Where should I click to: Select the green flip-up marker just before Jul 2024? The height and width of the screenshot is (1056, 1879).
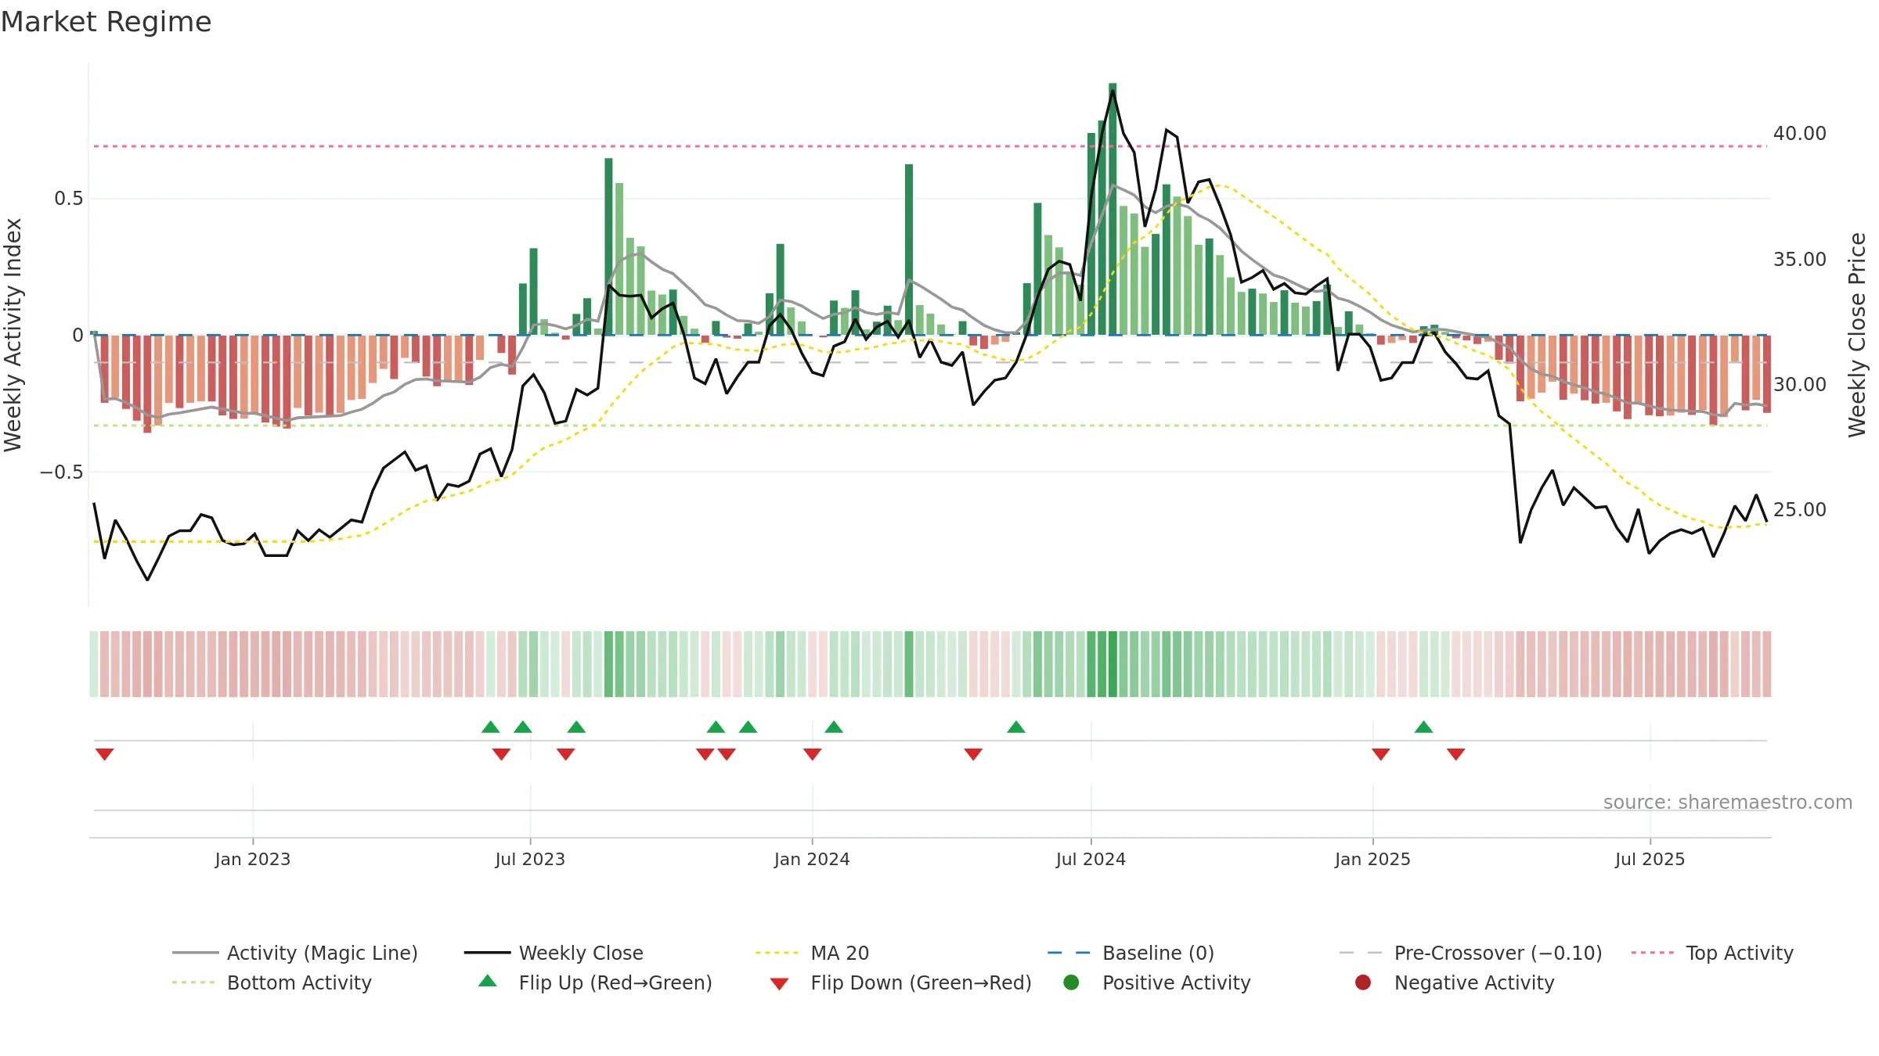[x=1016, y=727]
